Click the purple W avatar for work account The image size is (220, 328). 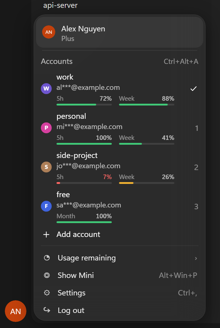46,89
